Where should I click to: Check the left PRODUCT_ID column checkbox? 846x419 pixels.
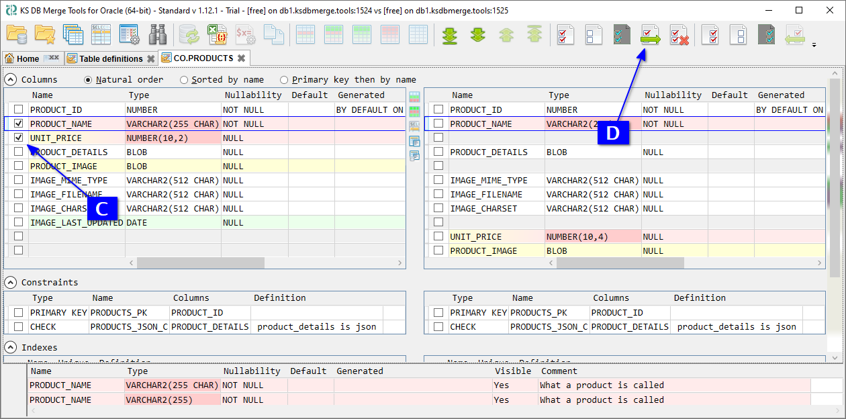(19, 109)
